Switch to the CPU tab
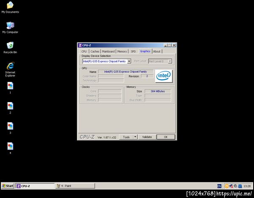 pyautogui.click(x=84, y=52)
